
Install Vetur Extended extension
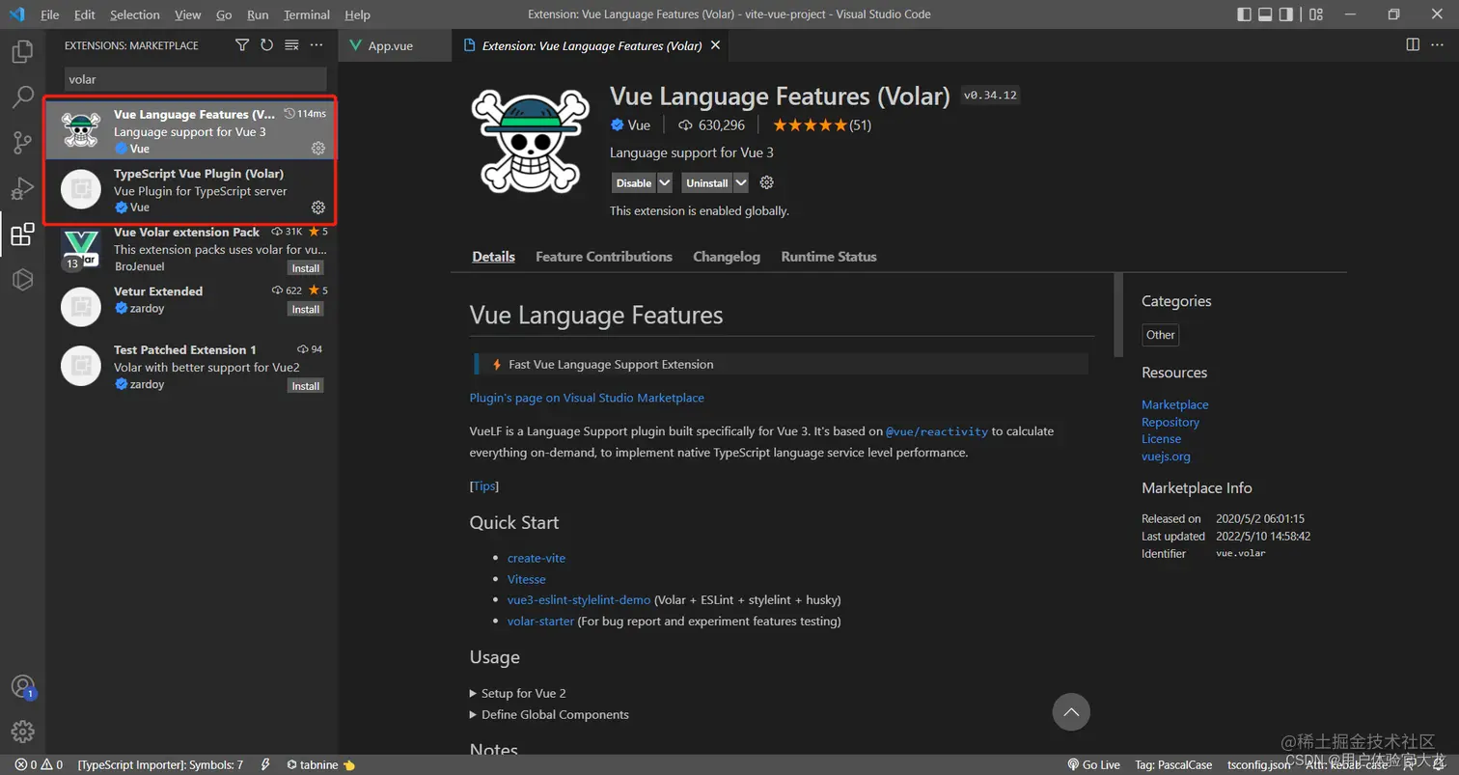tap(306, 309)
